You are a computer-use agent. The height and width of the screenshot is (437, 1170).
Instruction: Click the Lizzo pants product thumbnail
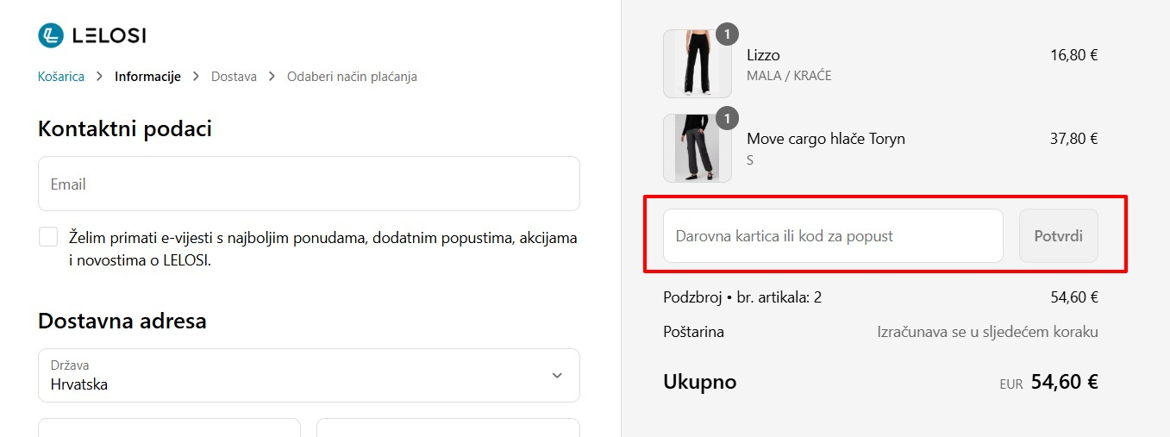click(697, 64)
